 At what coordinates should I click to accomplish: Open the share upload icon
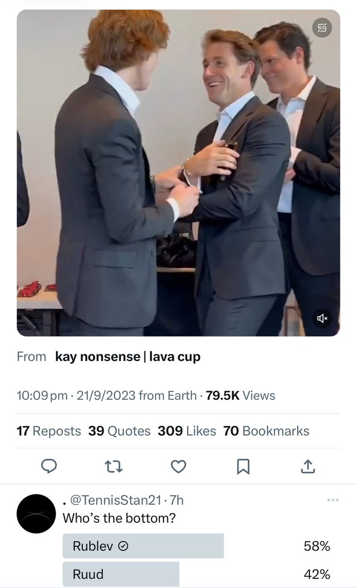307,467
